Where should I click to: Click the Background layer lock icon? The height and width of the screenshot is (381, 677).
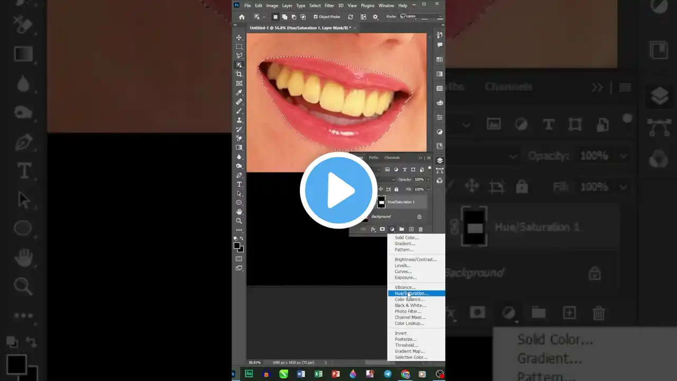tap(419, 216)
